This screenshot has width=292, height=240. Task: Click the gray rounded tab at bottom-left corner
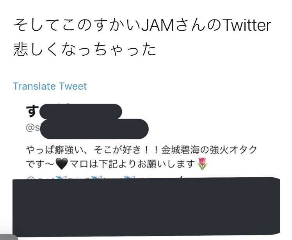9,237
